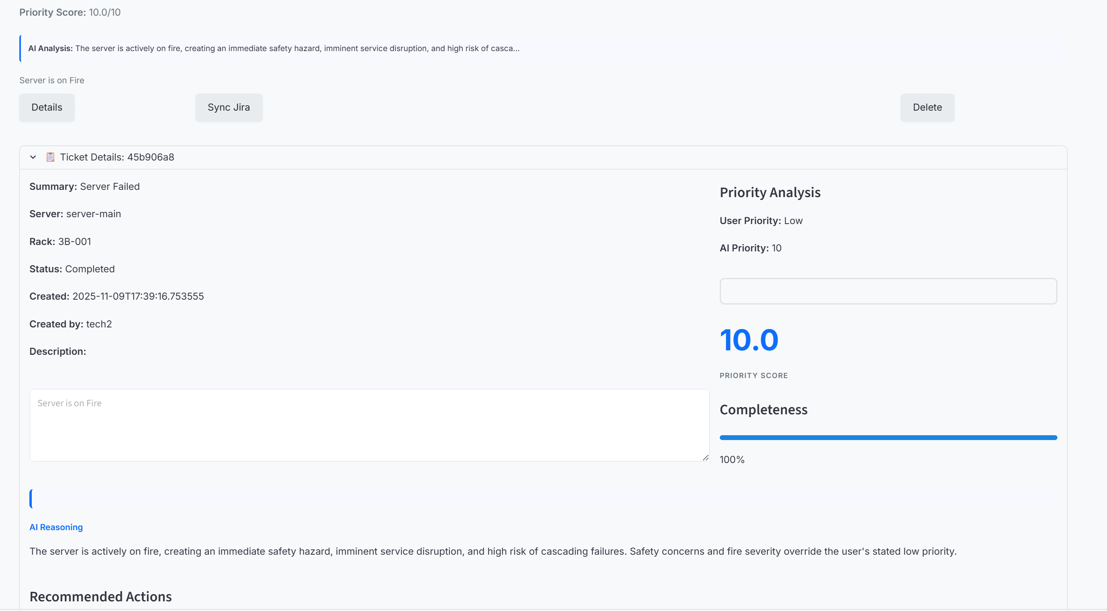Click the blue bracket above AI Reasoning
The width and height of the screenshot is (1107, 611).
31,498
